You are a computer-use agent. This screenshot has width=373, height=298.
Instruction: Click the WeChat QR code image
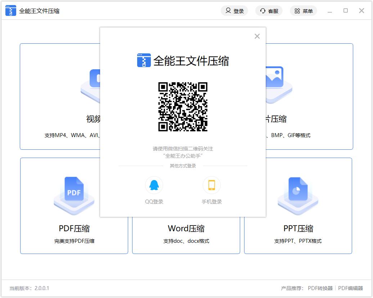183,107
